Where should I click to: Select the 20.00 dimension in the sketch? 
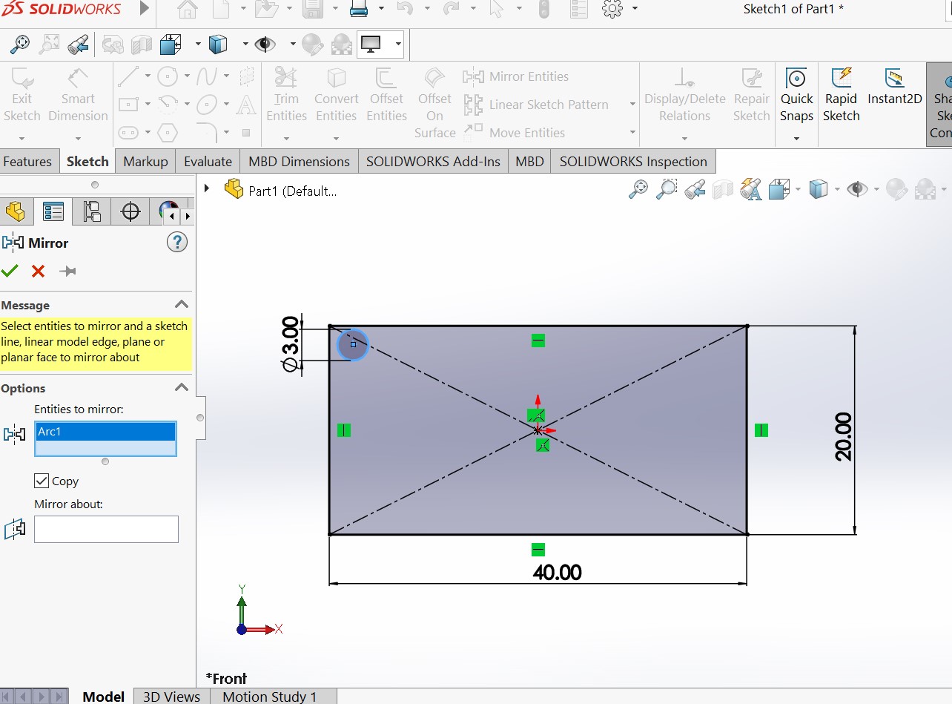pyautogui.click(x=843, y=437)
